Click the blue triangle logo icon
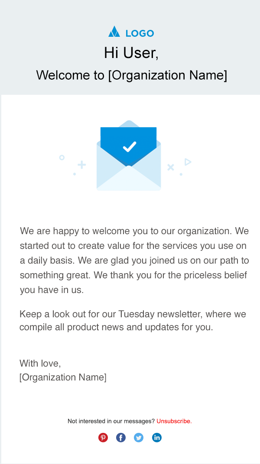The image size is (260, 464). click(114, 32)
